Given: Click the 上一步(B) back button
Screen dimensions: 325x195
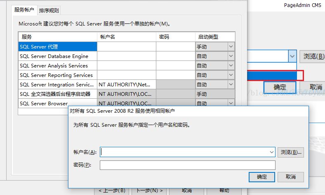Looking at the screenshot, I should click(x=112, y=190).
